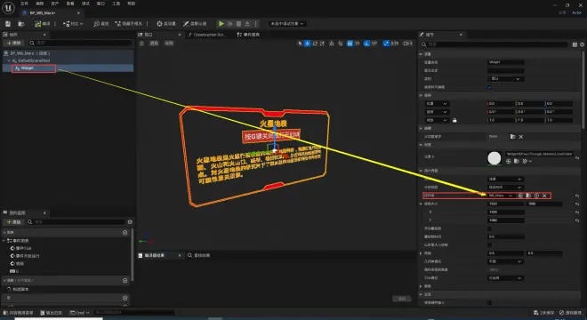
Task: Switch to the Event Graph tab
Action: pyautogui.click(x=248, y=35)
